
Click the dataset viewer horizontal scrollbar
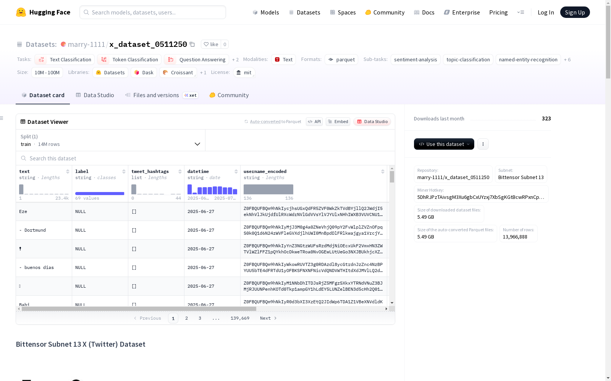139,309
